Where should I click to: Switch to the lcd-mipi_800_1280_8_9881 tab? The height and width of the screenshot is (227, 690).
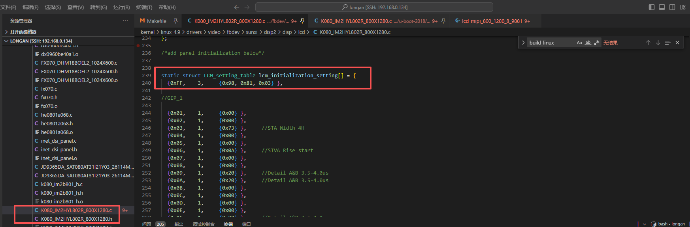tap(492, 21)
